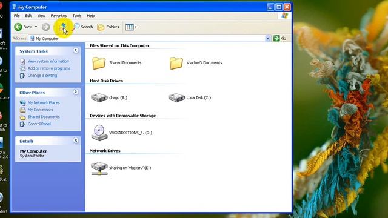Open the Edit menu
The image size is (388, 218).
28,16
